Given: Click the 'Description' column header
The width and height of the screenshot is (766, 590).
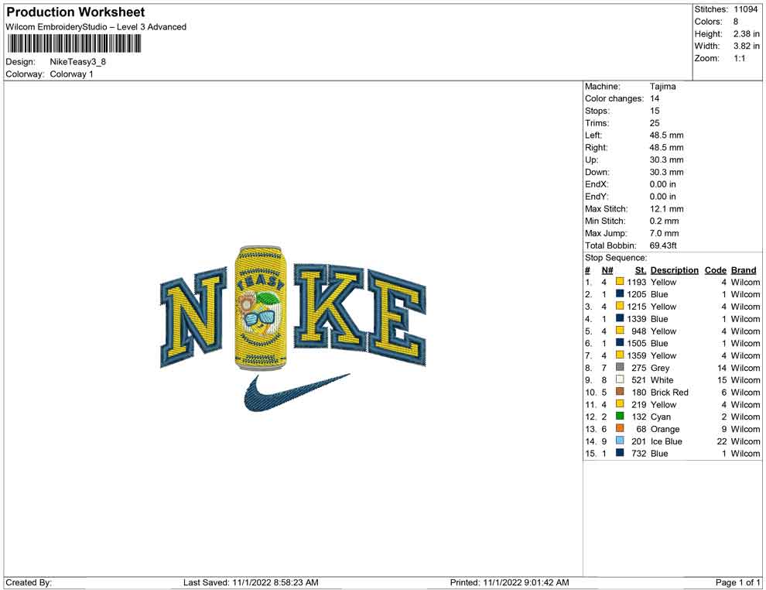Looking at the screenshot, I should (x=674, y=270).
